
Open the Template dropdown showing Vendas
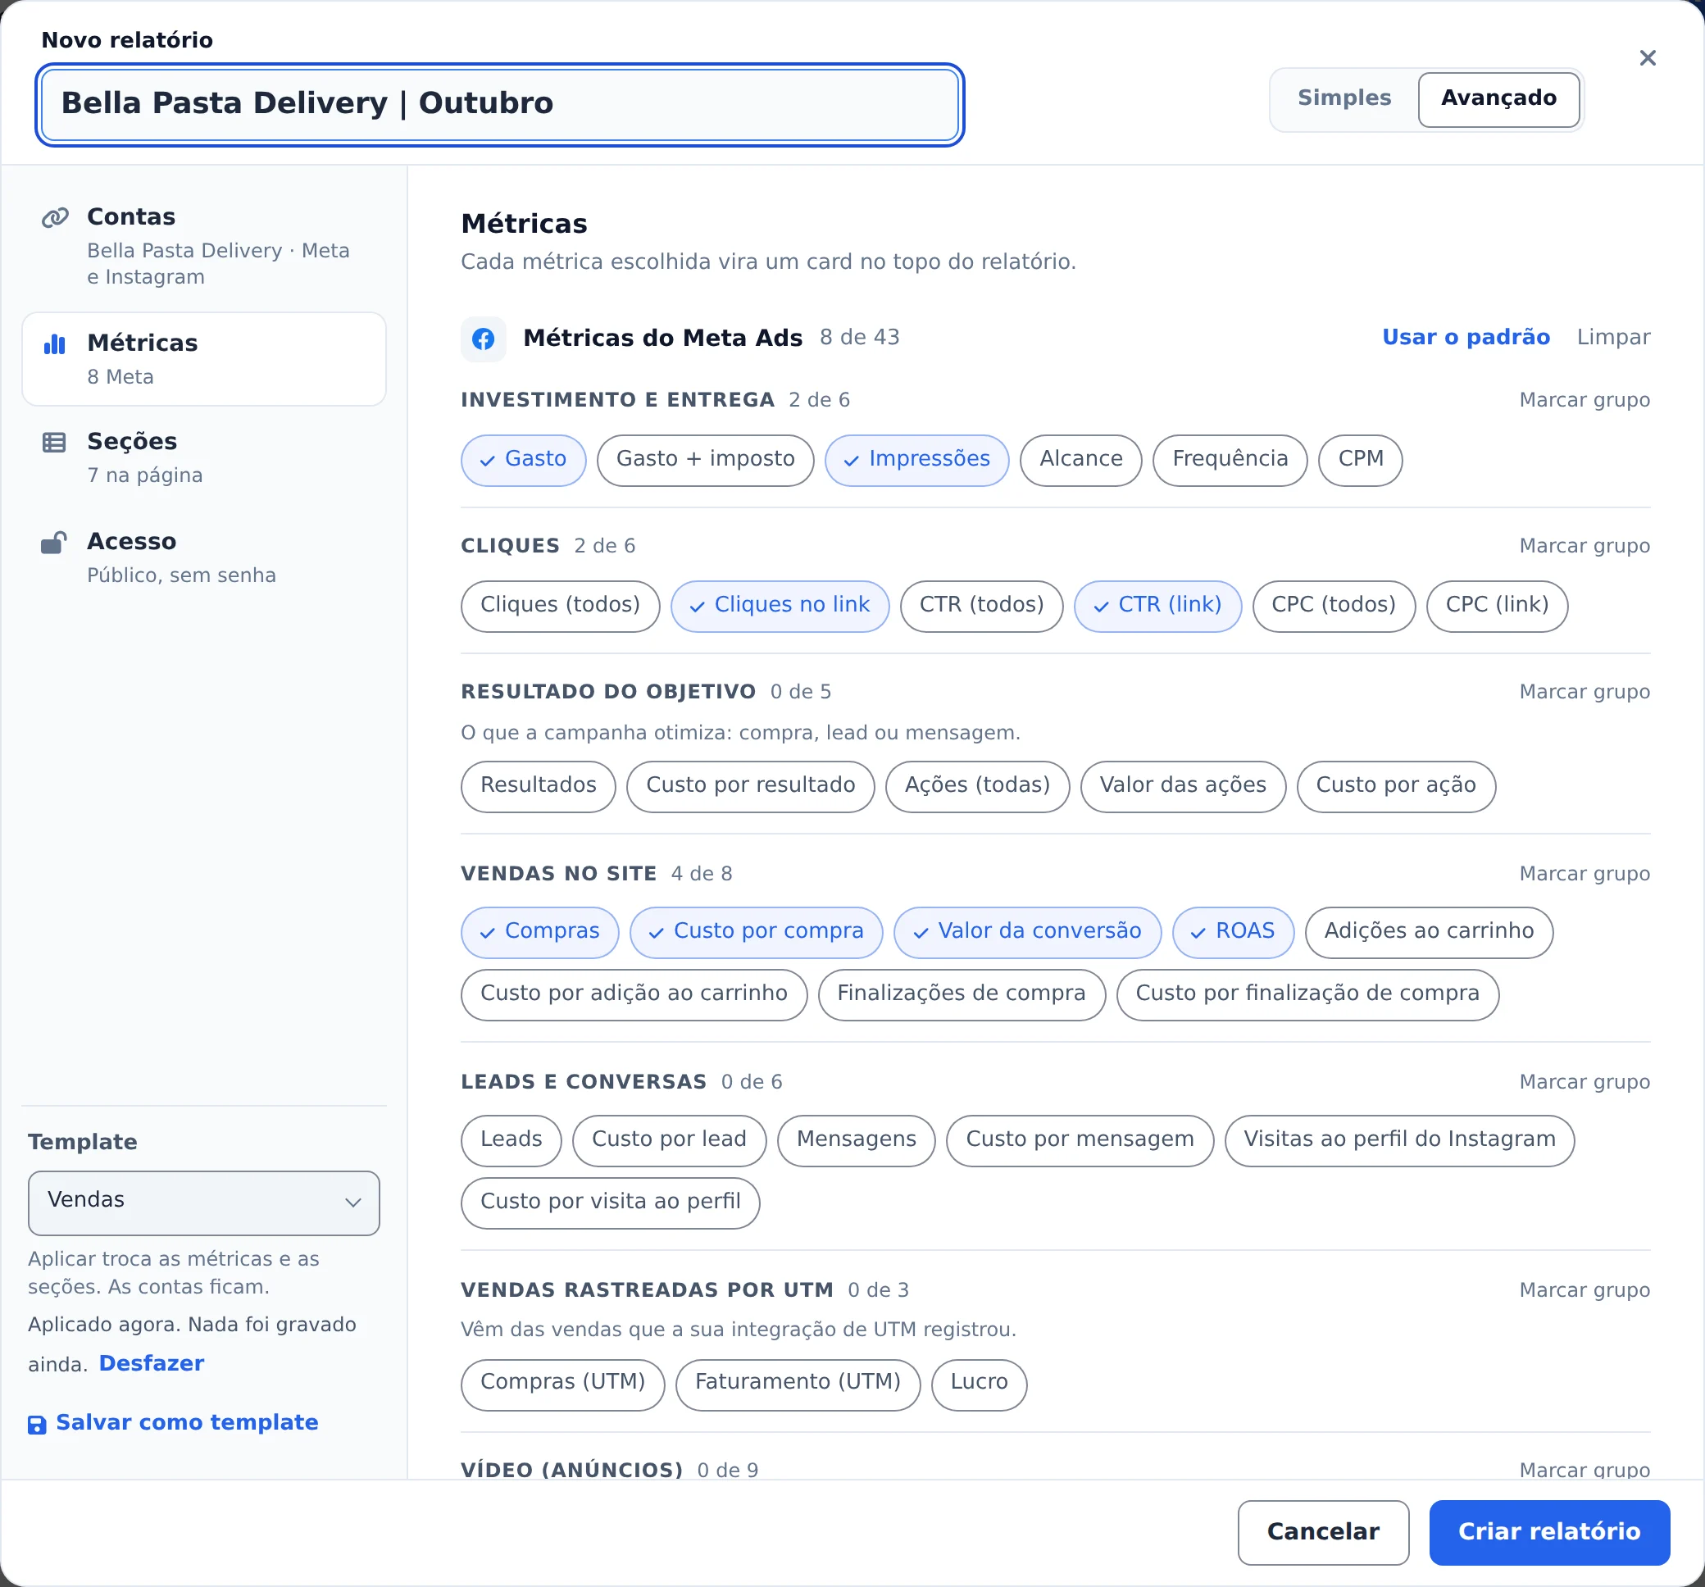(204, 1203)
